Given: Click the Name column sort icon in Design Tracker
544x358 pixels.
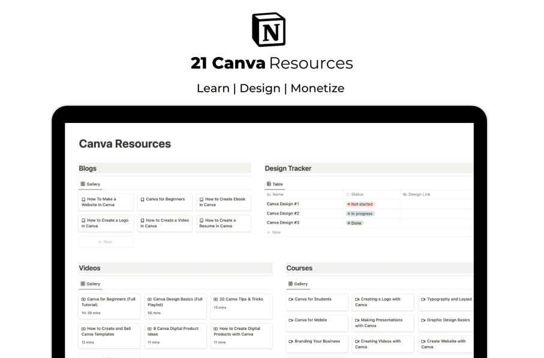Looking at the screenshot, I should click(269, 194).
